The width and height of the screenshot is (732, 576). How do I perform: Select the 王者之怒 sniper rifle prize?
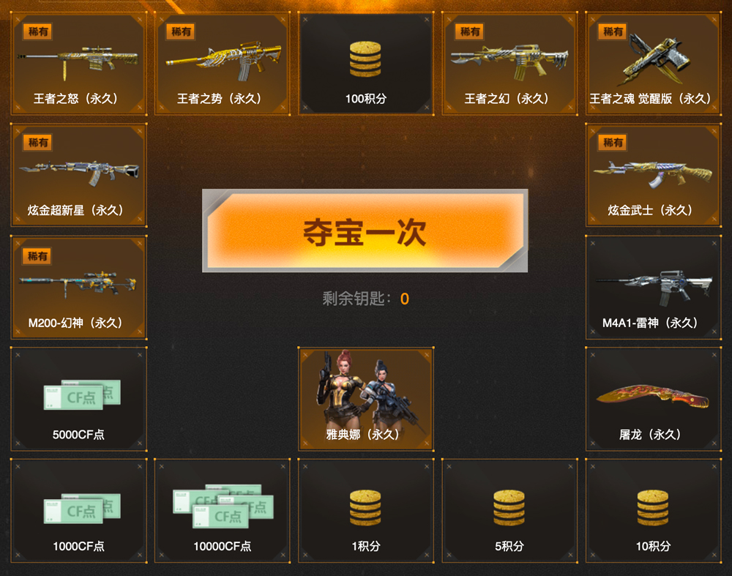(79, 64)
